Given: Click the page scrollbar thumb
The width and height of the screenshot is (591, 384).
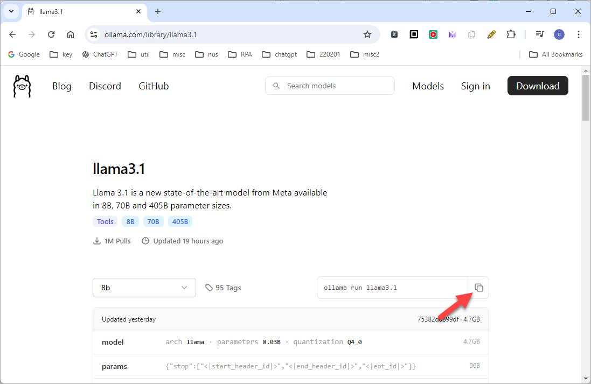Looking at the screenshot, I should (x=586, y=97).
